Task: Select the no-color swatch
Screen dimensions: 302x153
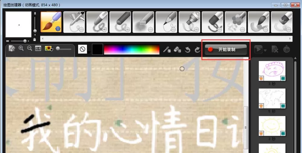Action: 83,49
